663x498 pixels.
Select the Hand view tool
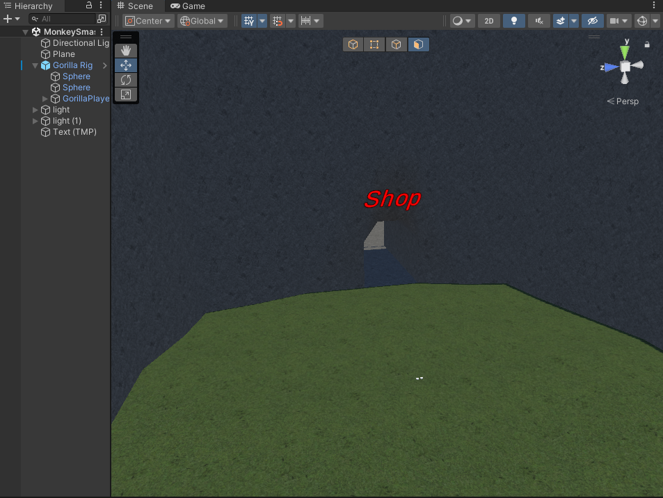pyautogui.click(x=126, y=51)
